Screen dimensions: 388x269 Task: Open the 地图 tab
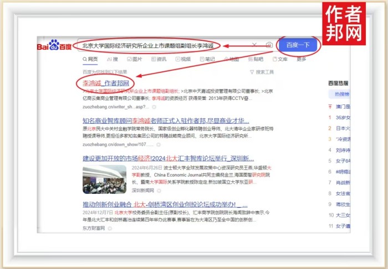coord(232,59)
